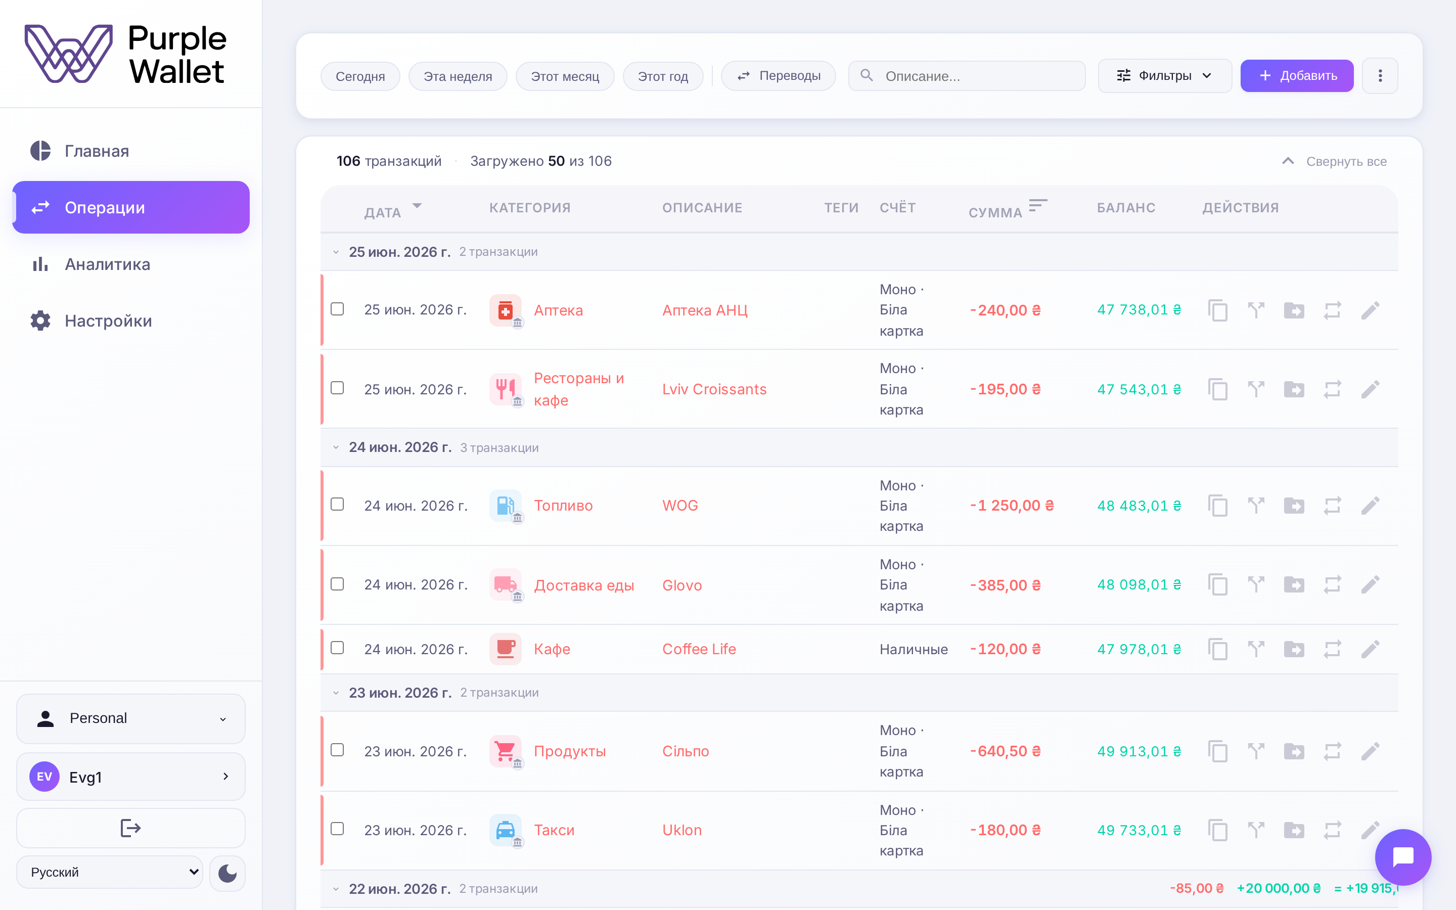Click the Такси category icon

click(x=506, y=830)
